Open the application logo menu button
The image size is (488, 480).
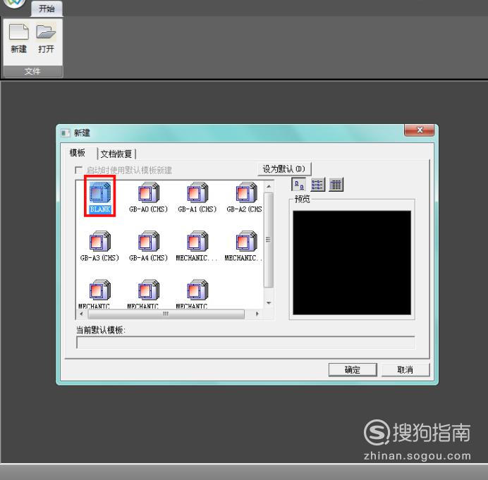click(13, 3)
